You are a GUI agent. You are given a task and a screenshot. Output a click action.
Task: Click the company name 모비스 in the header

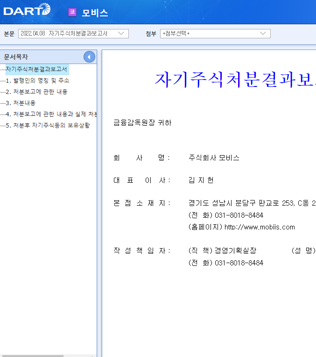coord(95,13)
